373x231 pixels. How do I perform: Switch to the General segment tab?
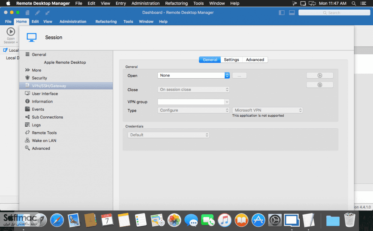pyautogui.click(x=210, y=59)
